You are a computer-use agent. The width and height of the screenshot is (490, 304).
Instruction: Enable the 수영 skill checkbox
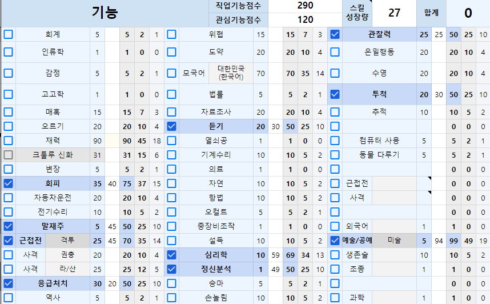[335, 73]
